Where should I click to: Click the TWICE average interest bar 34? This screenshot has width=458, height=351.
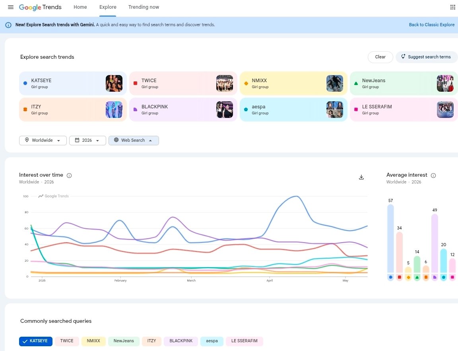coord(399,253)
